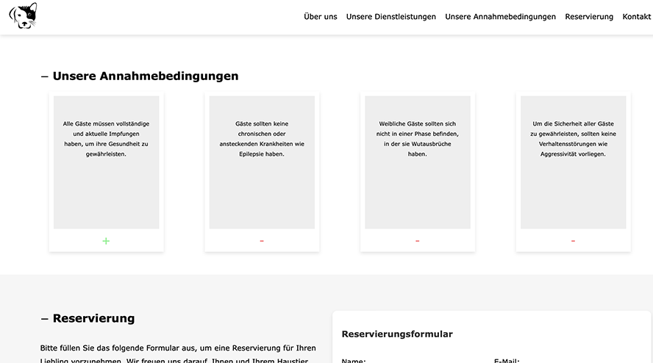Open the Über uns menu item
The height and width of the screenshot is (363, 653).
tap(321, 17)
